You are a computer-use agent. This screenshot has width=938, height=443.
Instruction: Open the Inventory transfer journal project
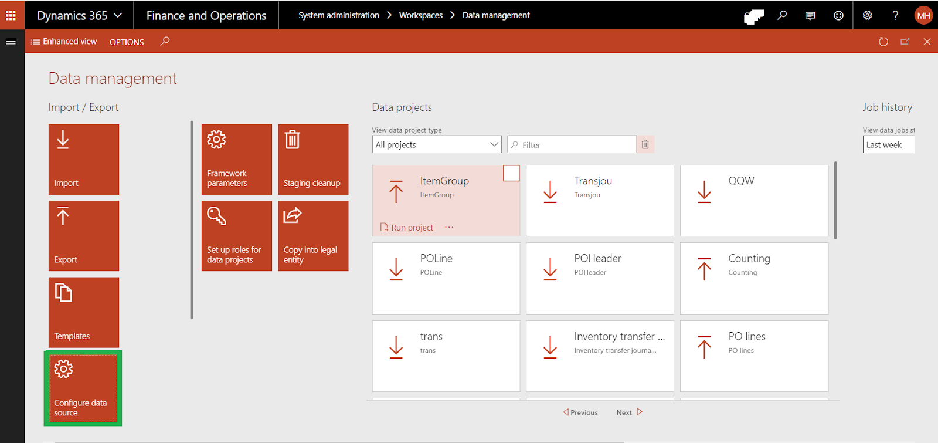click(x=600, y=356)
